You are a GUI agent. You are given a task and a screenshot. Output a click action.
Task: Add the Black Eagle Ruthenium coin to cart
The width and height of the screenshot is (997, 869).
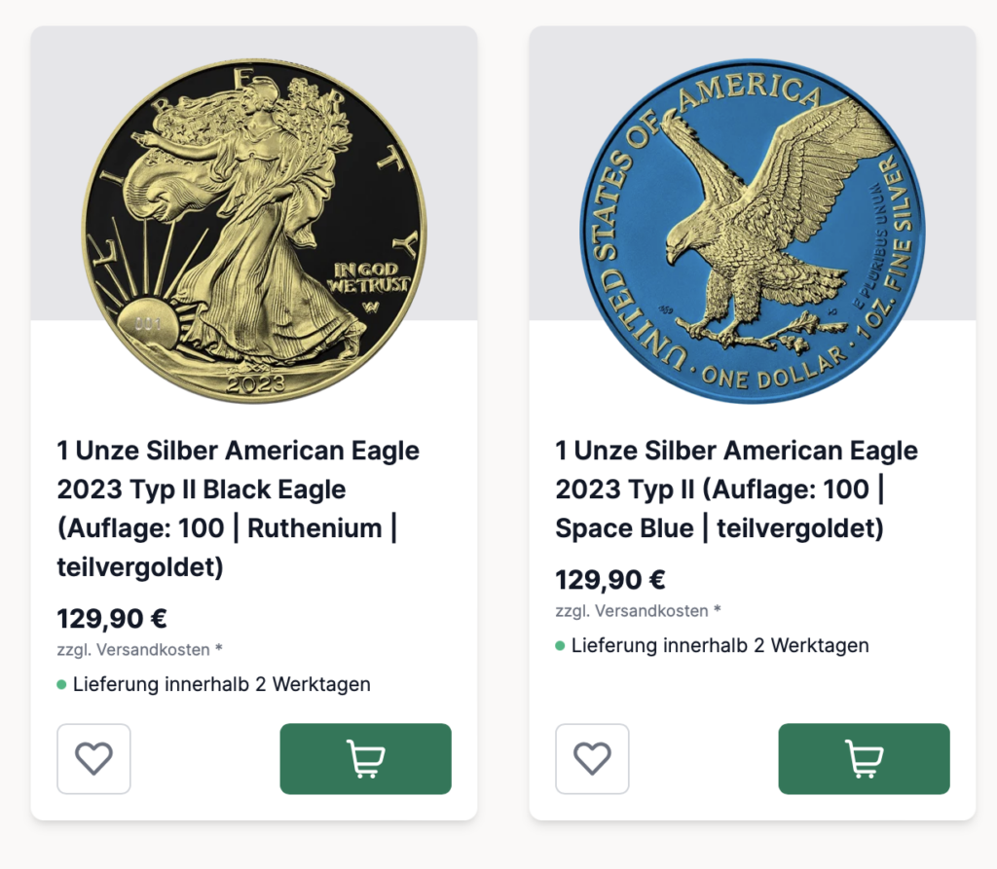coord(366,758)
